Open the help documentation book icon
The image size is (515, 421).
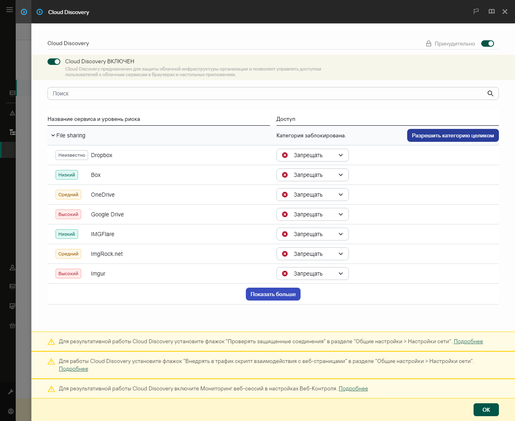click(491, 11)
